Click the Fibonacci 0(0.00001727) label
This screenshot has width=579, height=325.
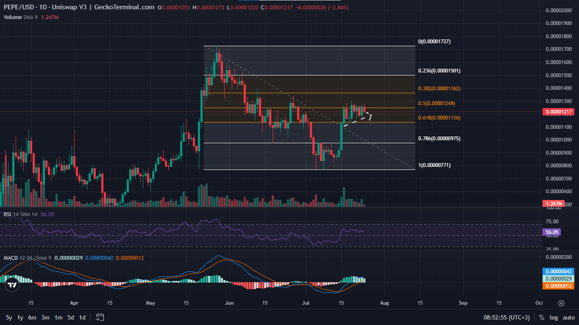point(434,42)
